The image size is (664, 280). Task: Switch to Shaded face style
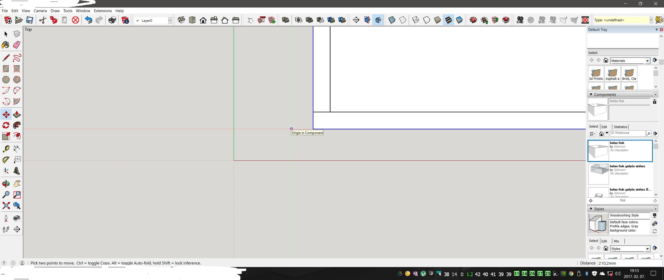pos(437,20)
